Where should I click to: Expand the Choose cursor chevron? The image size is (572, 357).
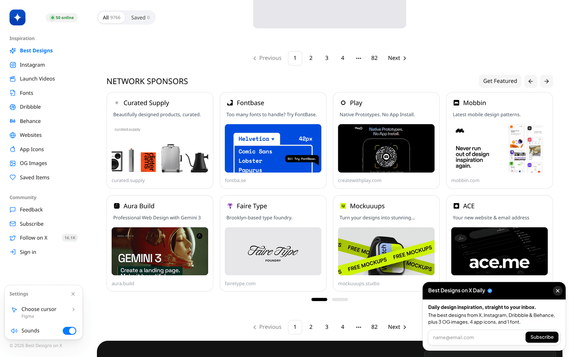point(73,309)
